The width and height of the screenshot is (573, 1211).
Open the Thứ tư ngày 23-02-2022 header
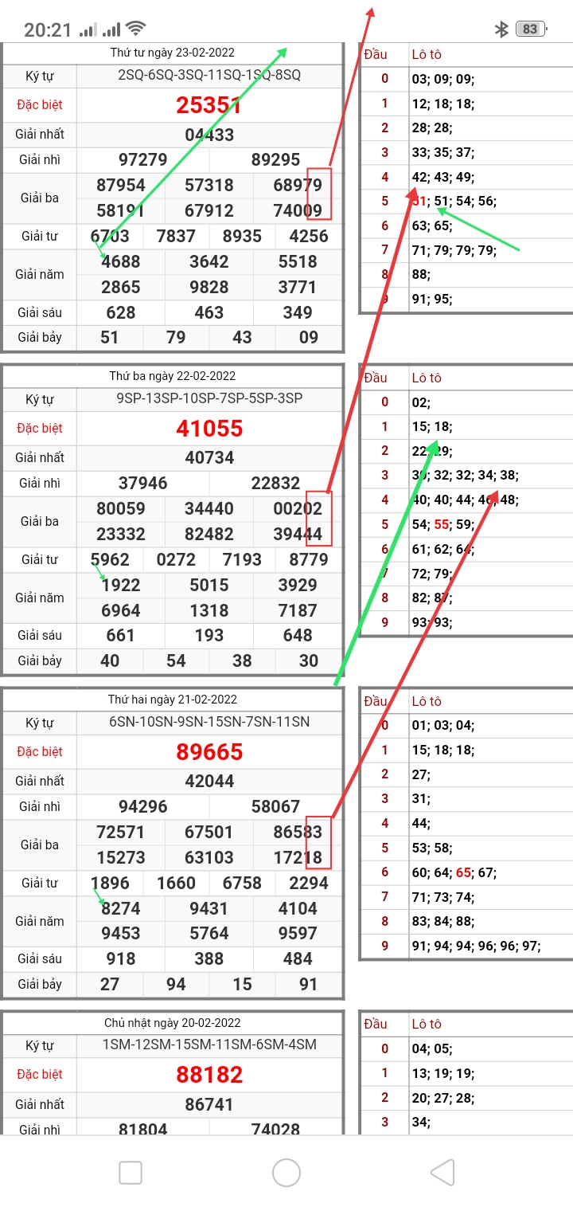(x=173, y=53)
